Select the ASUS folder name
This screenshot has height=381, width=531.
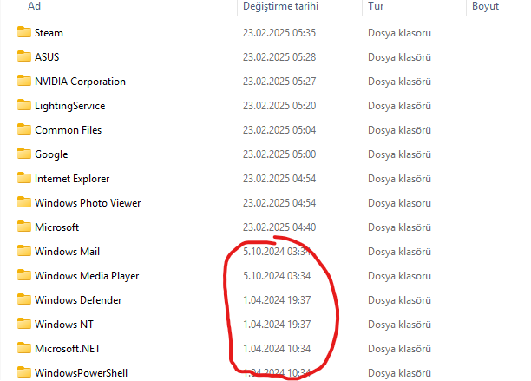47,57
